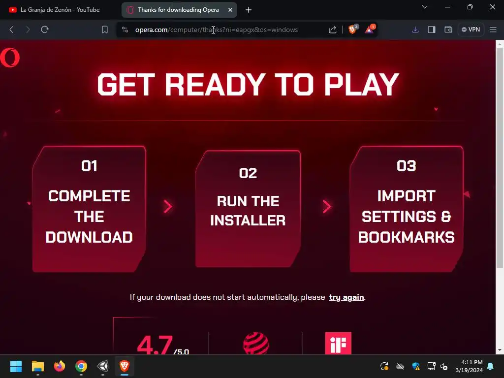Bookmark this page with the bookmark icon

click(105, 30)
